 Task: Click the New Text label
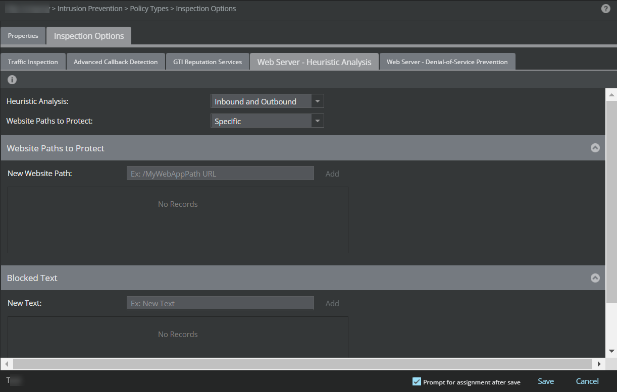(x=24, y=303)
